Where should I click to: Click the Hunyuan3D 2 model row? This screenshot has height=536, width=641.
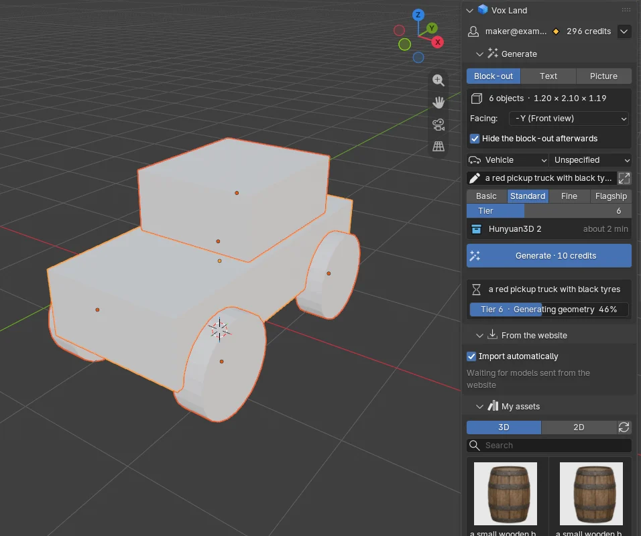point(549,228)
